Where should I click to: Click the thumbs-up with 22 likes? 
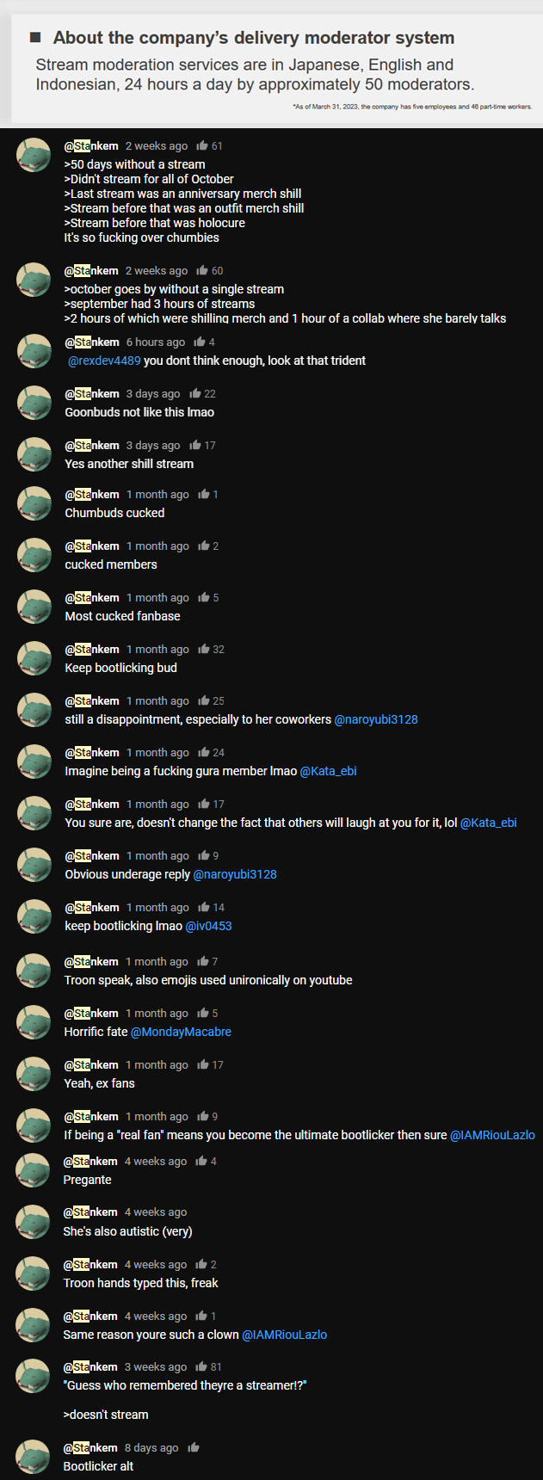[x=195, y=393]
